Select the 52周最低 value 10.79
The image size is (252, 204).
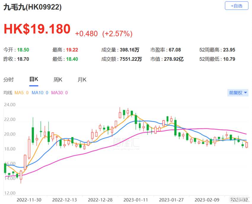[x=229, y=59]
